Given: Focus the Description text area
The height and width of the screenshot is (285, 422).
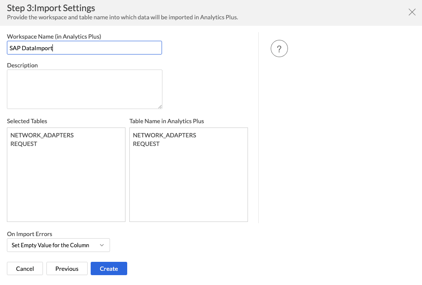Looking at the screenshot, I should (84, 89).
